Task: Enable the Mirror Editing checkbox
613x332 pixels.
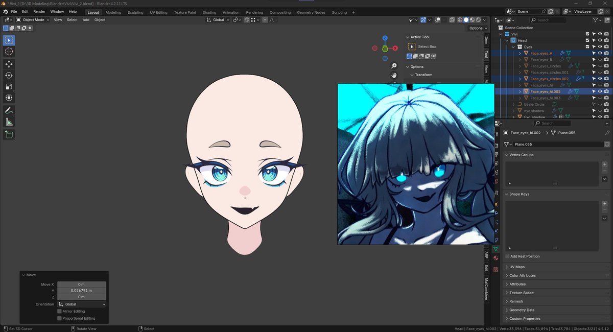Action: tap(59, 311)
